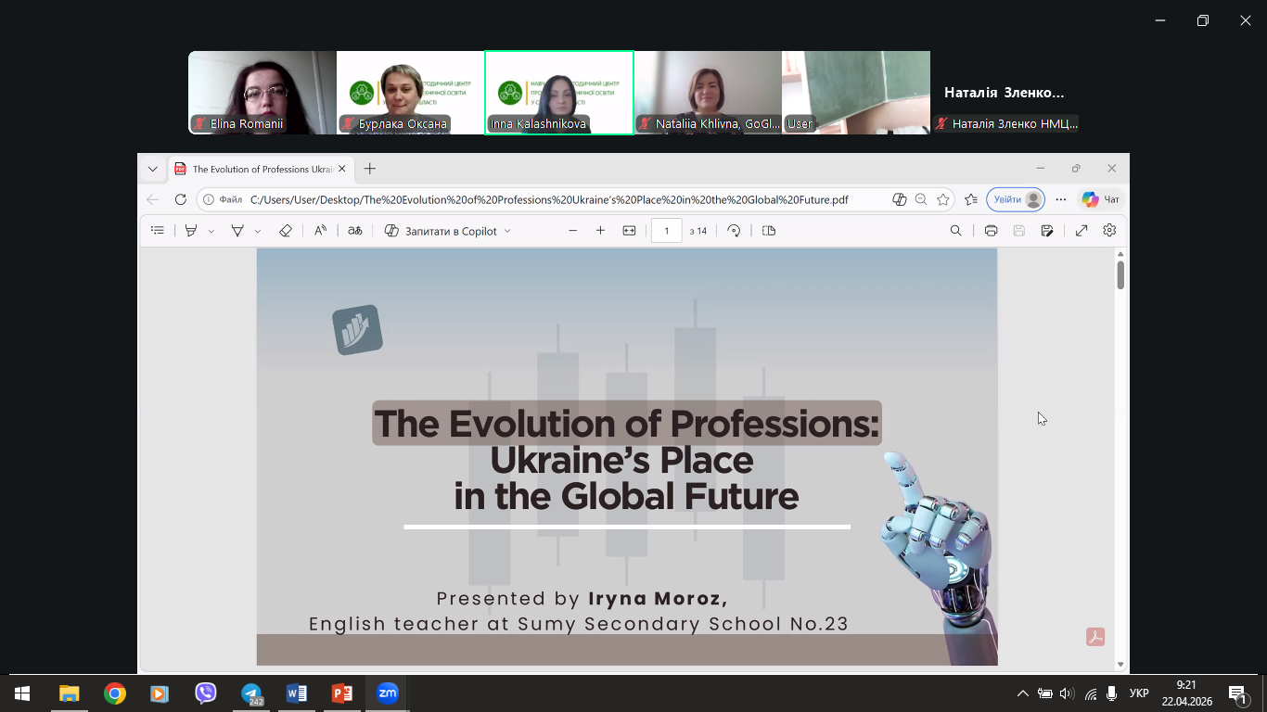
Task: Click the Read aloud icon
Action: click(320, 231)
